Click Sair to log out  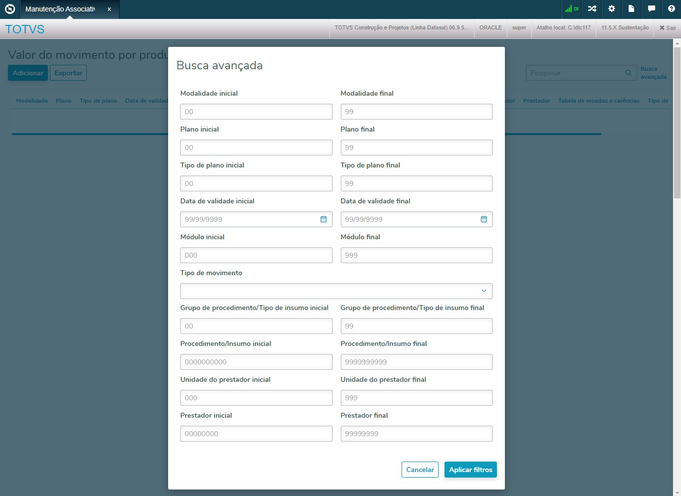(x=668, y=28)
